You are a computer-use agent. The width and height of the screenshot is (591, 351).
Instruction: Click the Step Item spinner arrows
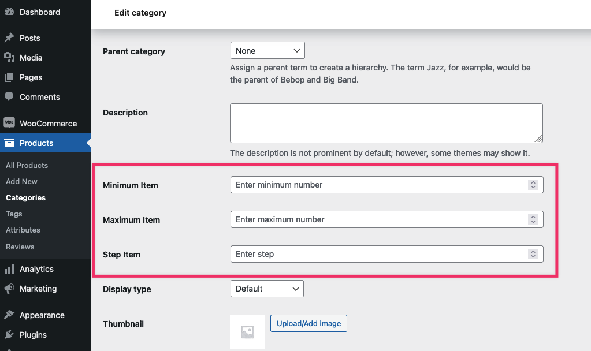[x=533, y=254]
